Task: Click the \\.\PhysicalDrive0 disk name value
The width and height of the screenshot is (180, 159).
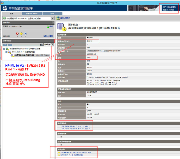Action: coord(107,77)
